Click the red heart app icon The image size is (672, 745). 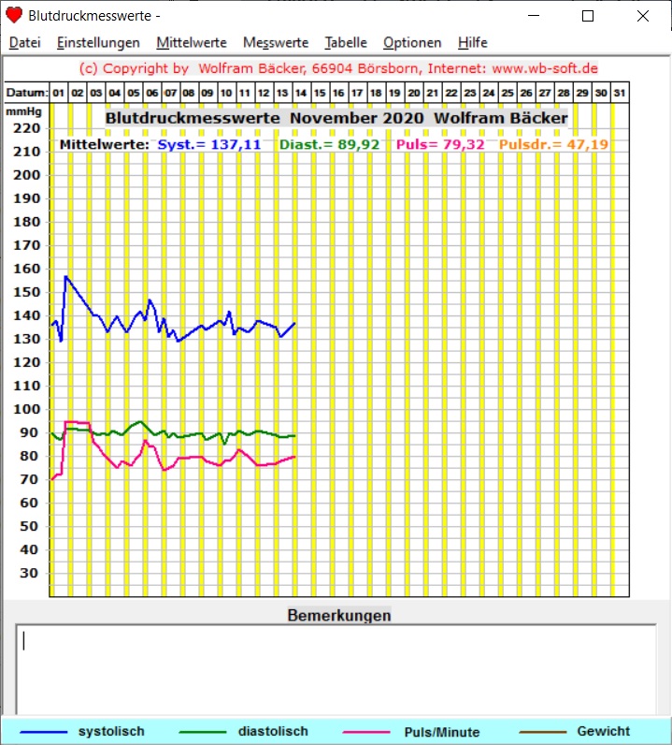pos(14,16)
